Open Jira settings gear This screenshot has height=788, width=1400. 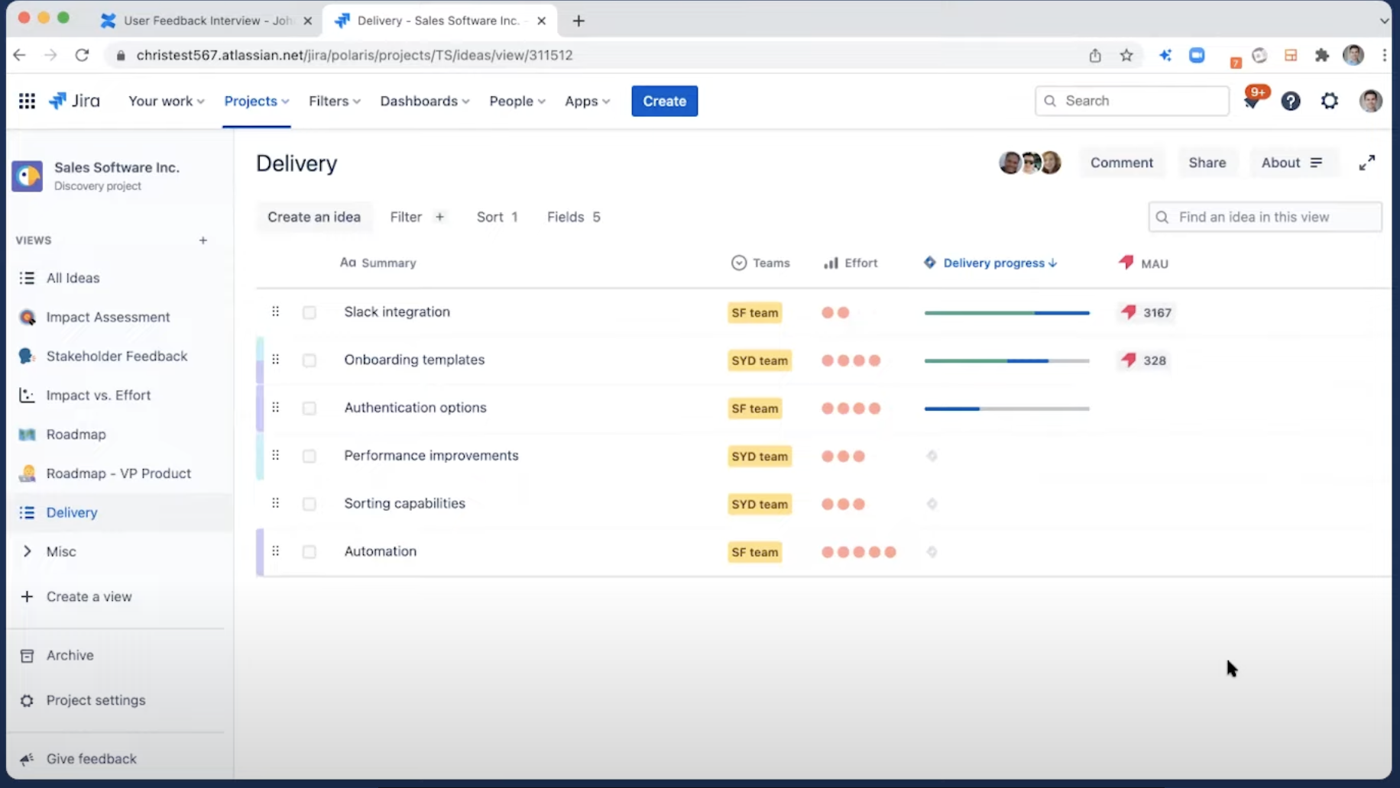(1330, 101)
